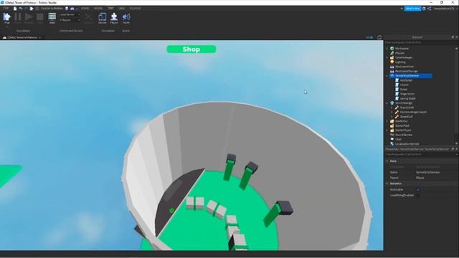Viewport: 459px width, 258px height.
Task: Select SavingScript in the Explorer
Action: (408, 99)
